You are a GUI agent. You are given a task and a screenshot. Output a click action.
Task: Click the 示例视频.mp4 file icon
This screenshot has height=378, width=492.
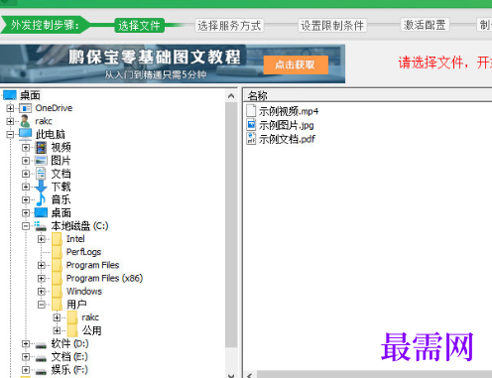click(x=251, y=110)
